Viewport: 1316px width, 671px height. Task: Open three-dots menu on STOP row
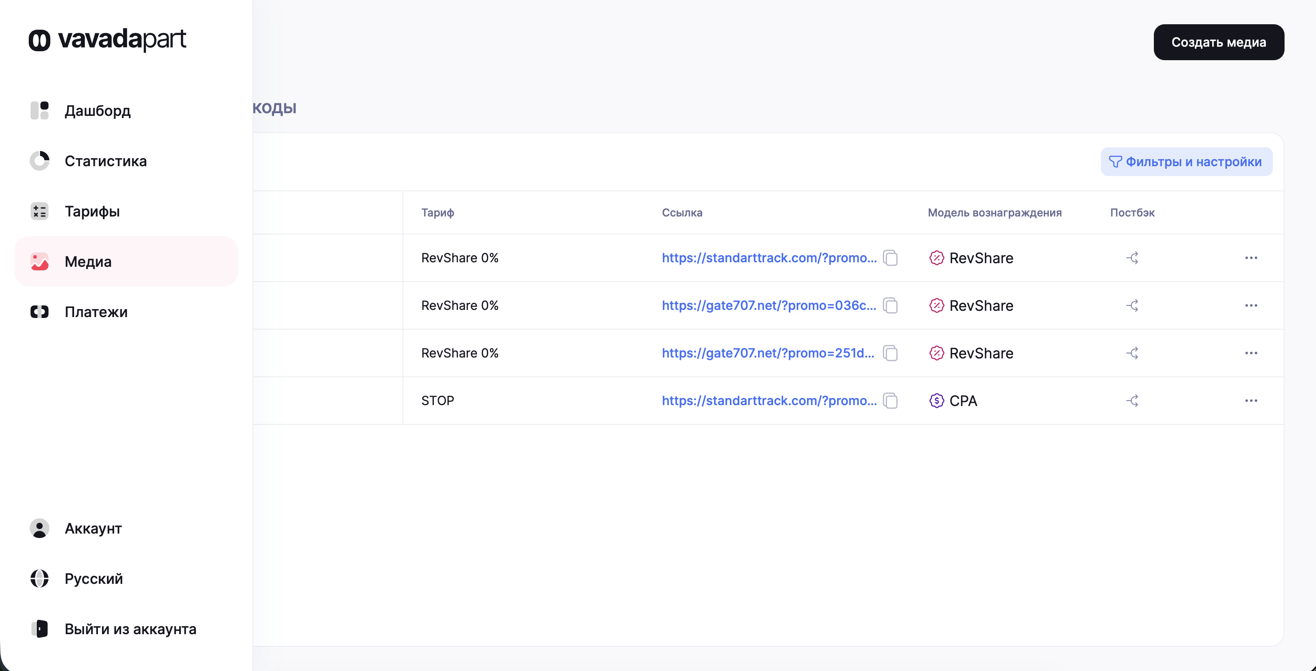pos(1250,401)
